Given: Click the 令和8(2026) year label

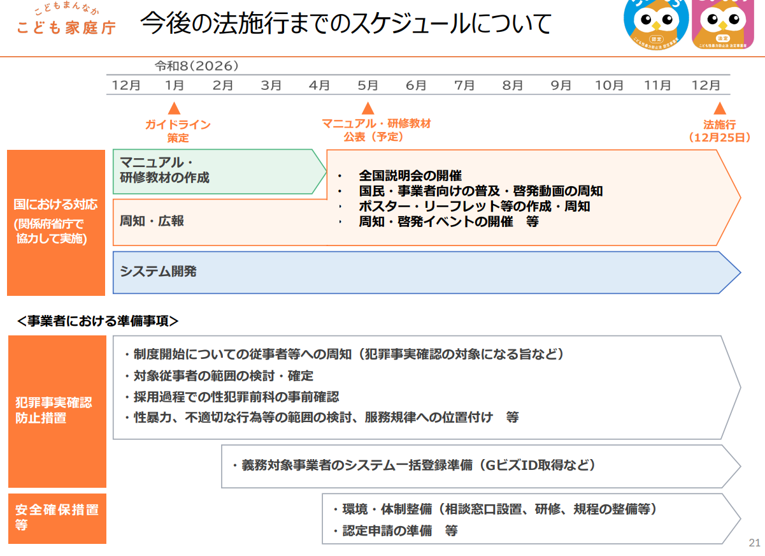Looking at the screenshot, I should (x=197, y=66).
